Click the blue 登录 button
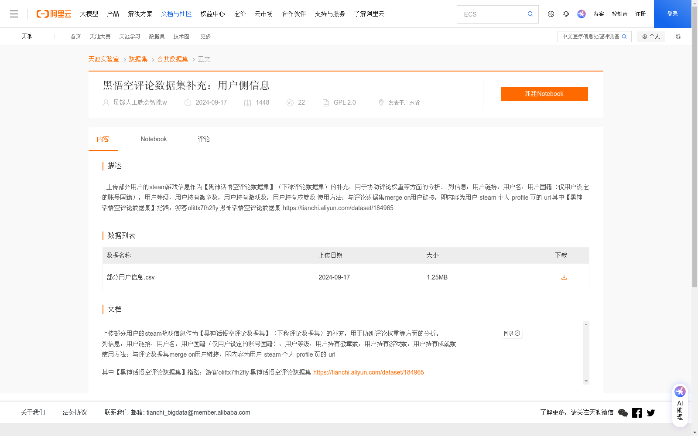The image size is (698, 436). 673,14
